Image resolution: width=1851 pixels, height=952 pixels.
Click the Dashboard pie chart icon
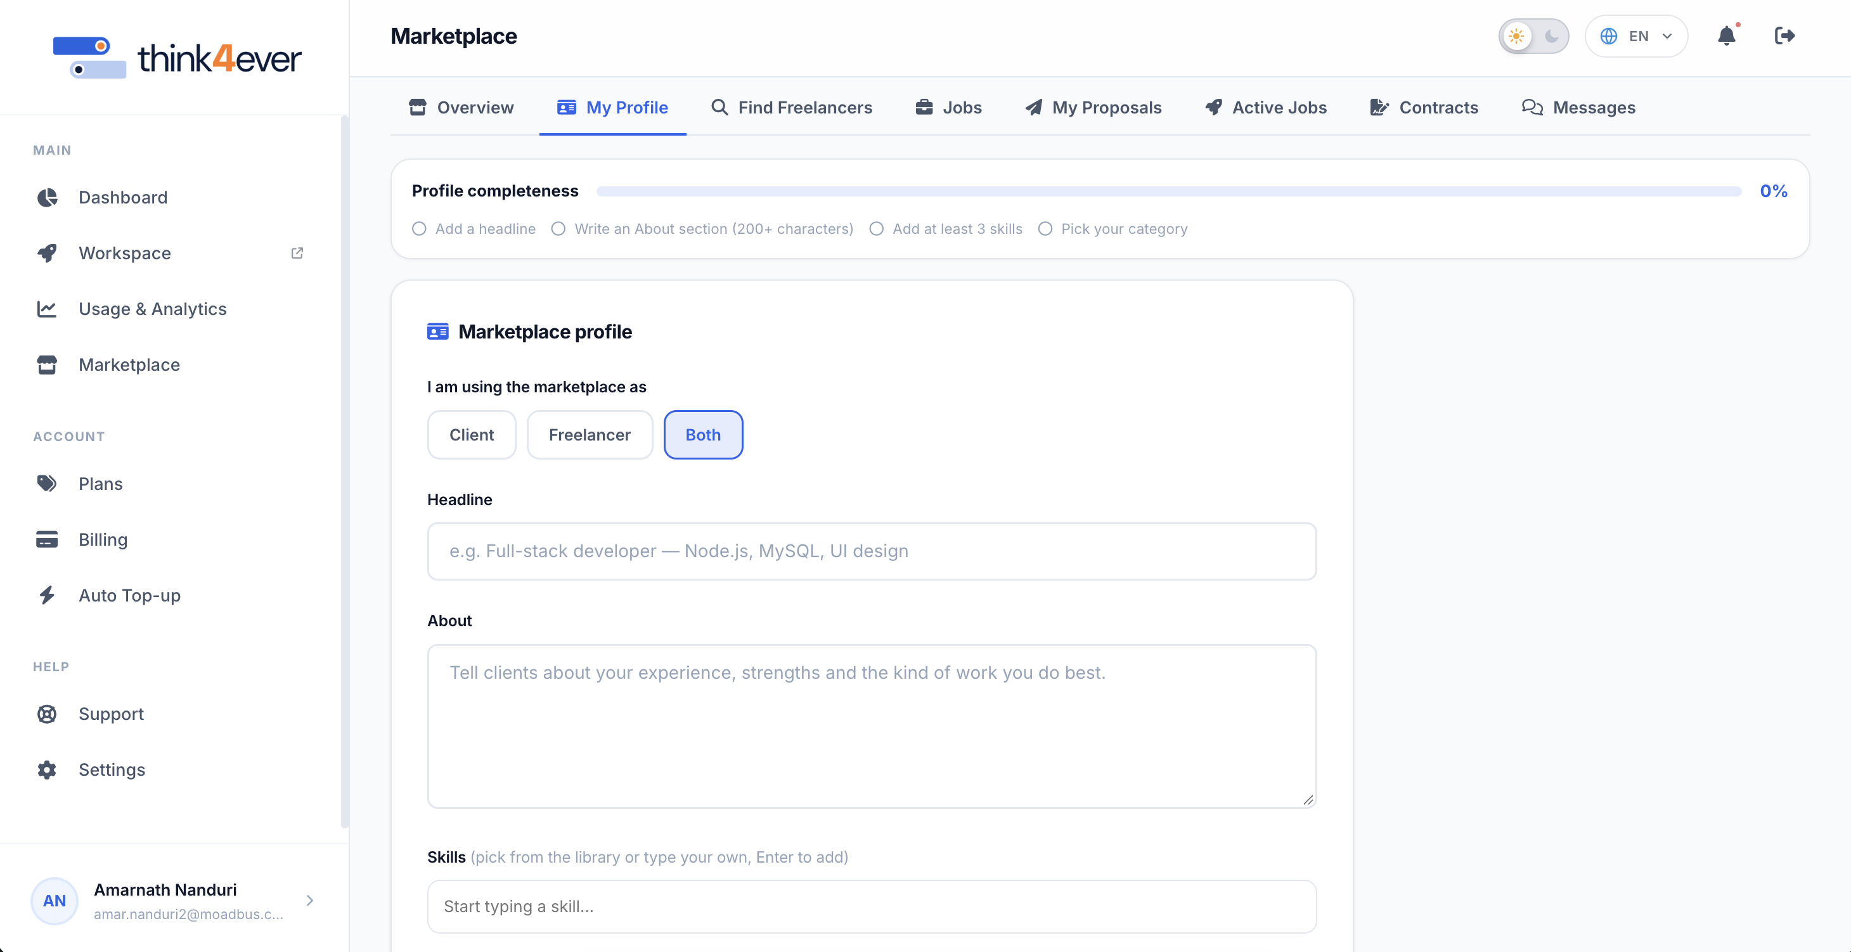[48, 198]
